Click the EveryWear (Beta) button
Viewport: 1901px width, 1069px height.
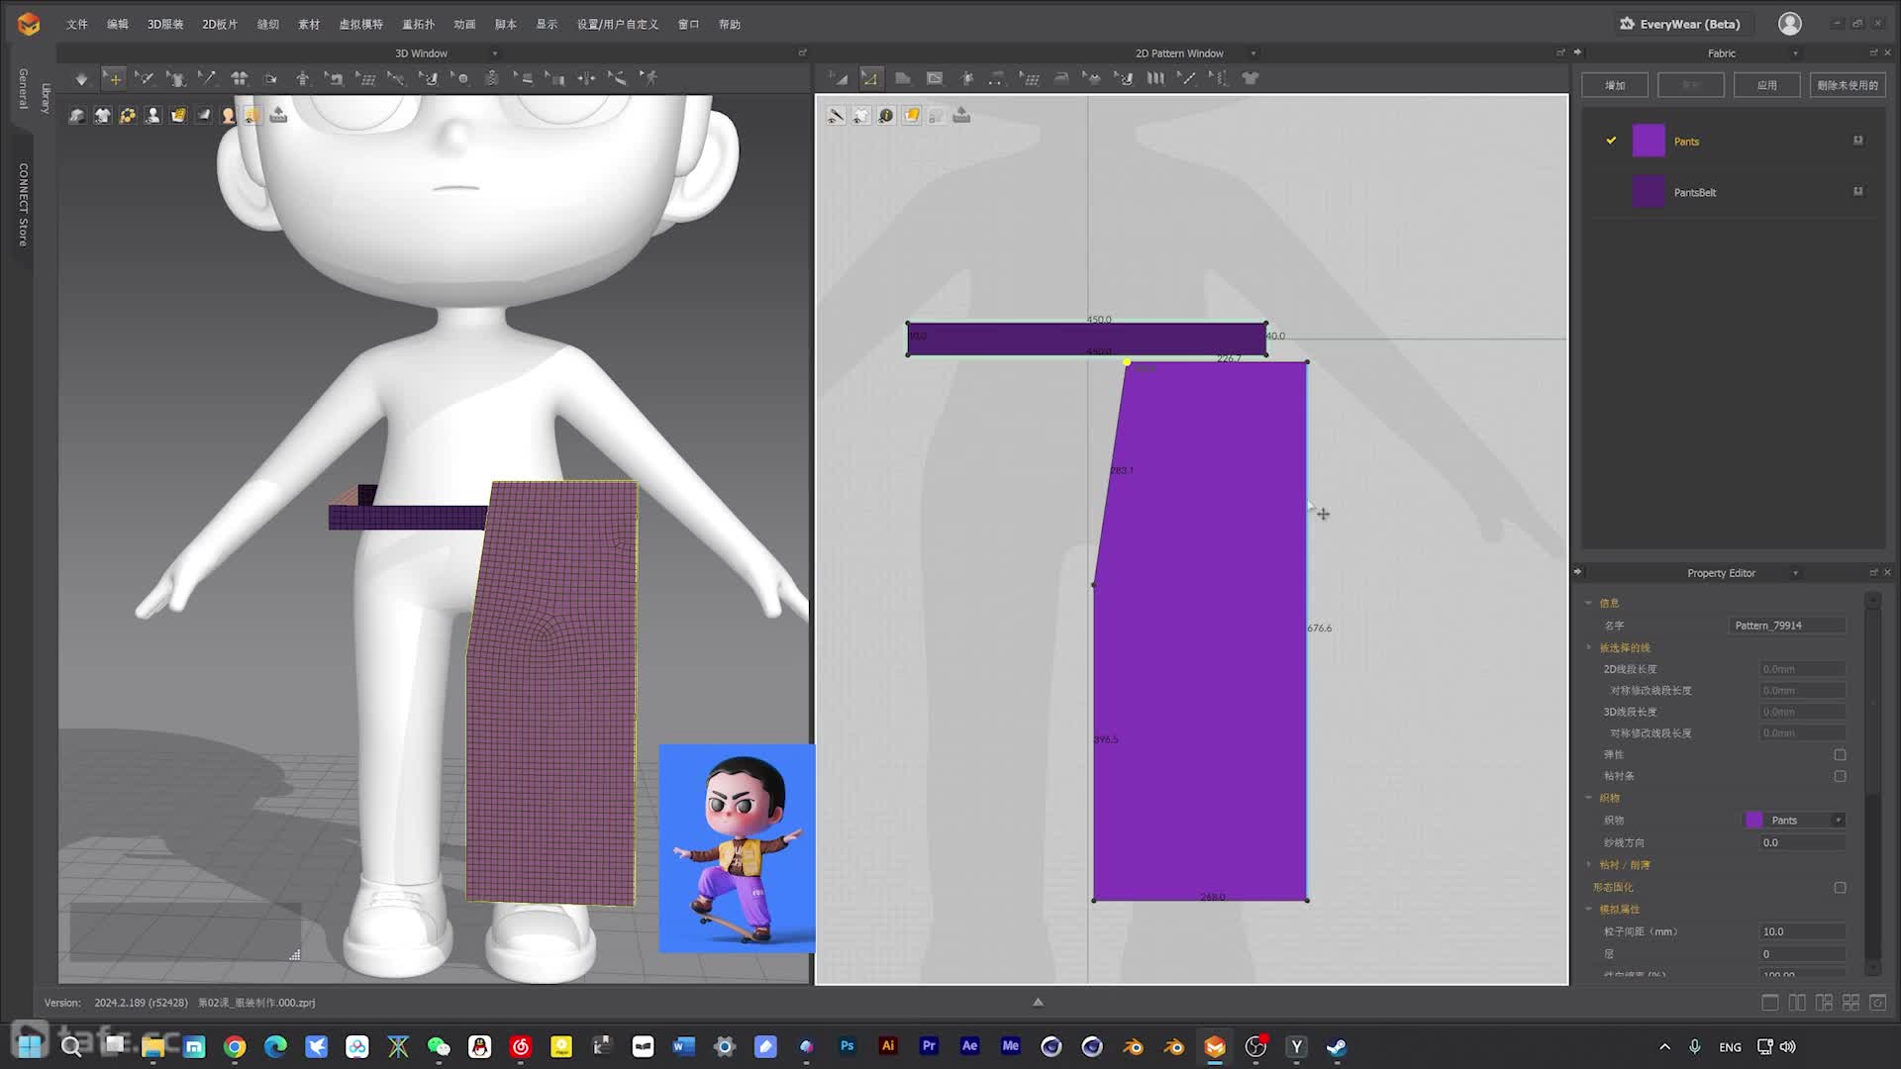[1680, 24]
